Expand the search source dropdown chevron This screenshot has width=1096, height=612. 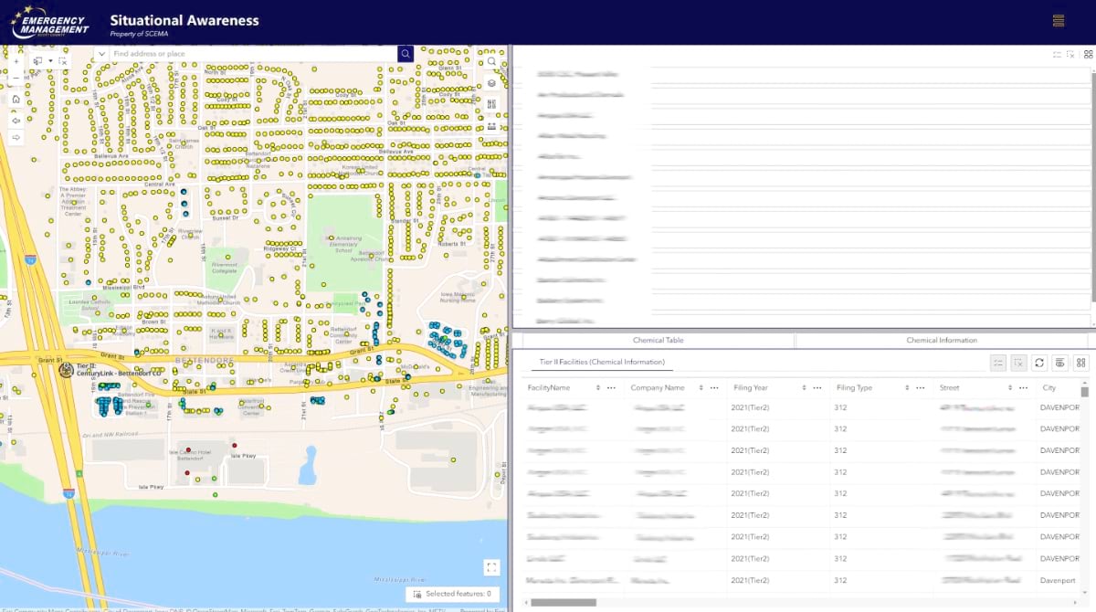(100, 54)
